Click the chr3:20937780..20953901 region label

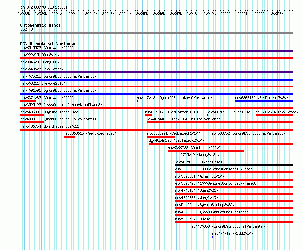[x=44, y=7]
